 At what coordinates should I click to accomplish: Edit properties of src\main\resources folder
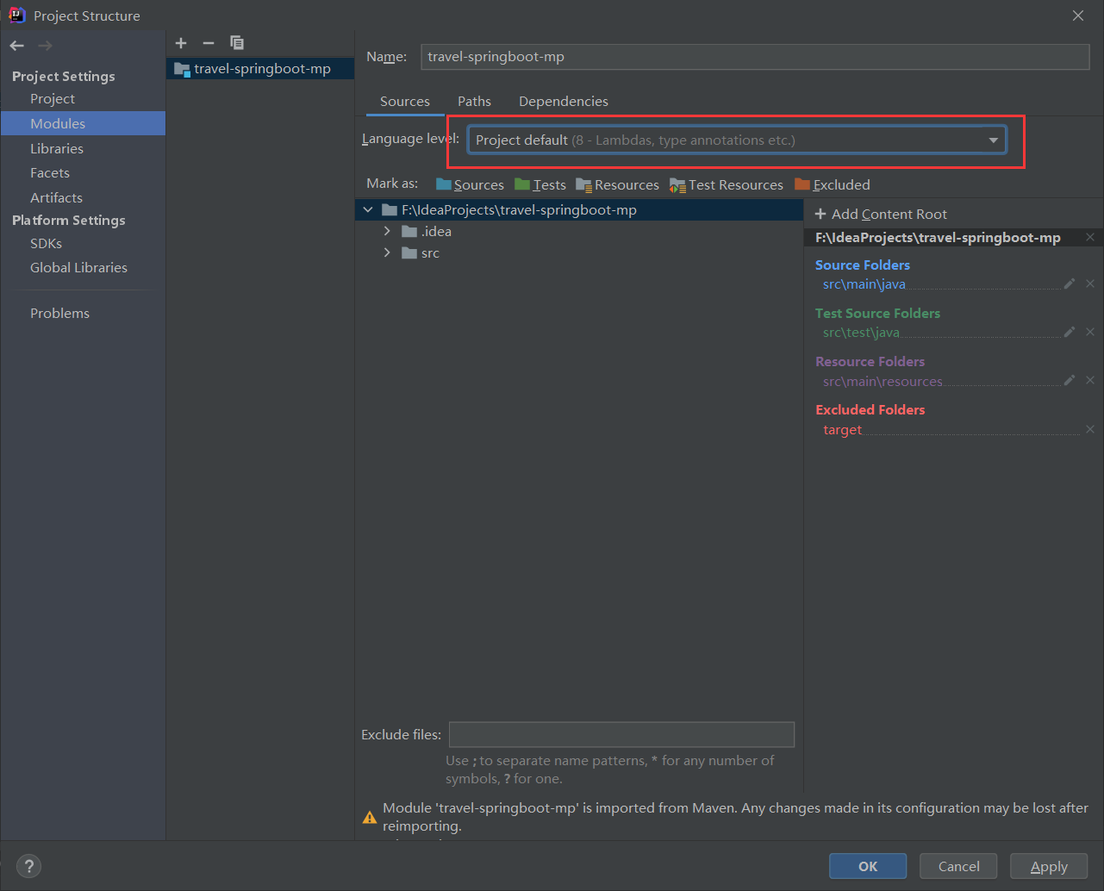[1070, 380]
